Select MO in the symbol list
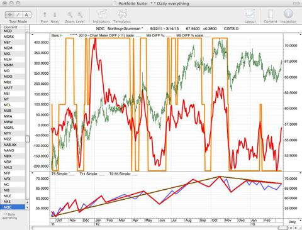The image size is (302, 230). [x=13, y=71]
